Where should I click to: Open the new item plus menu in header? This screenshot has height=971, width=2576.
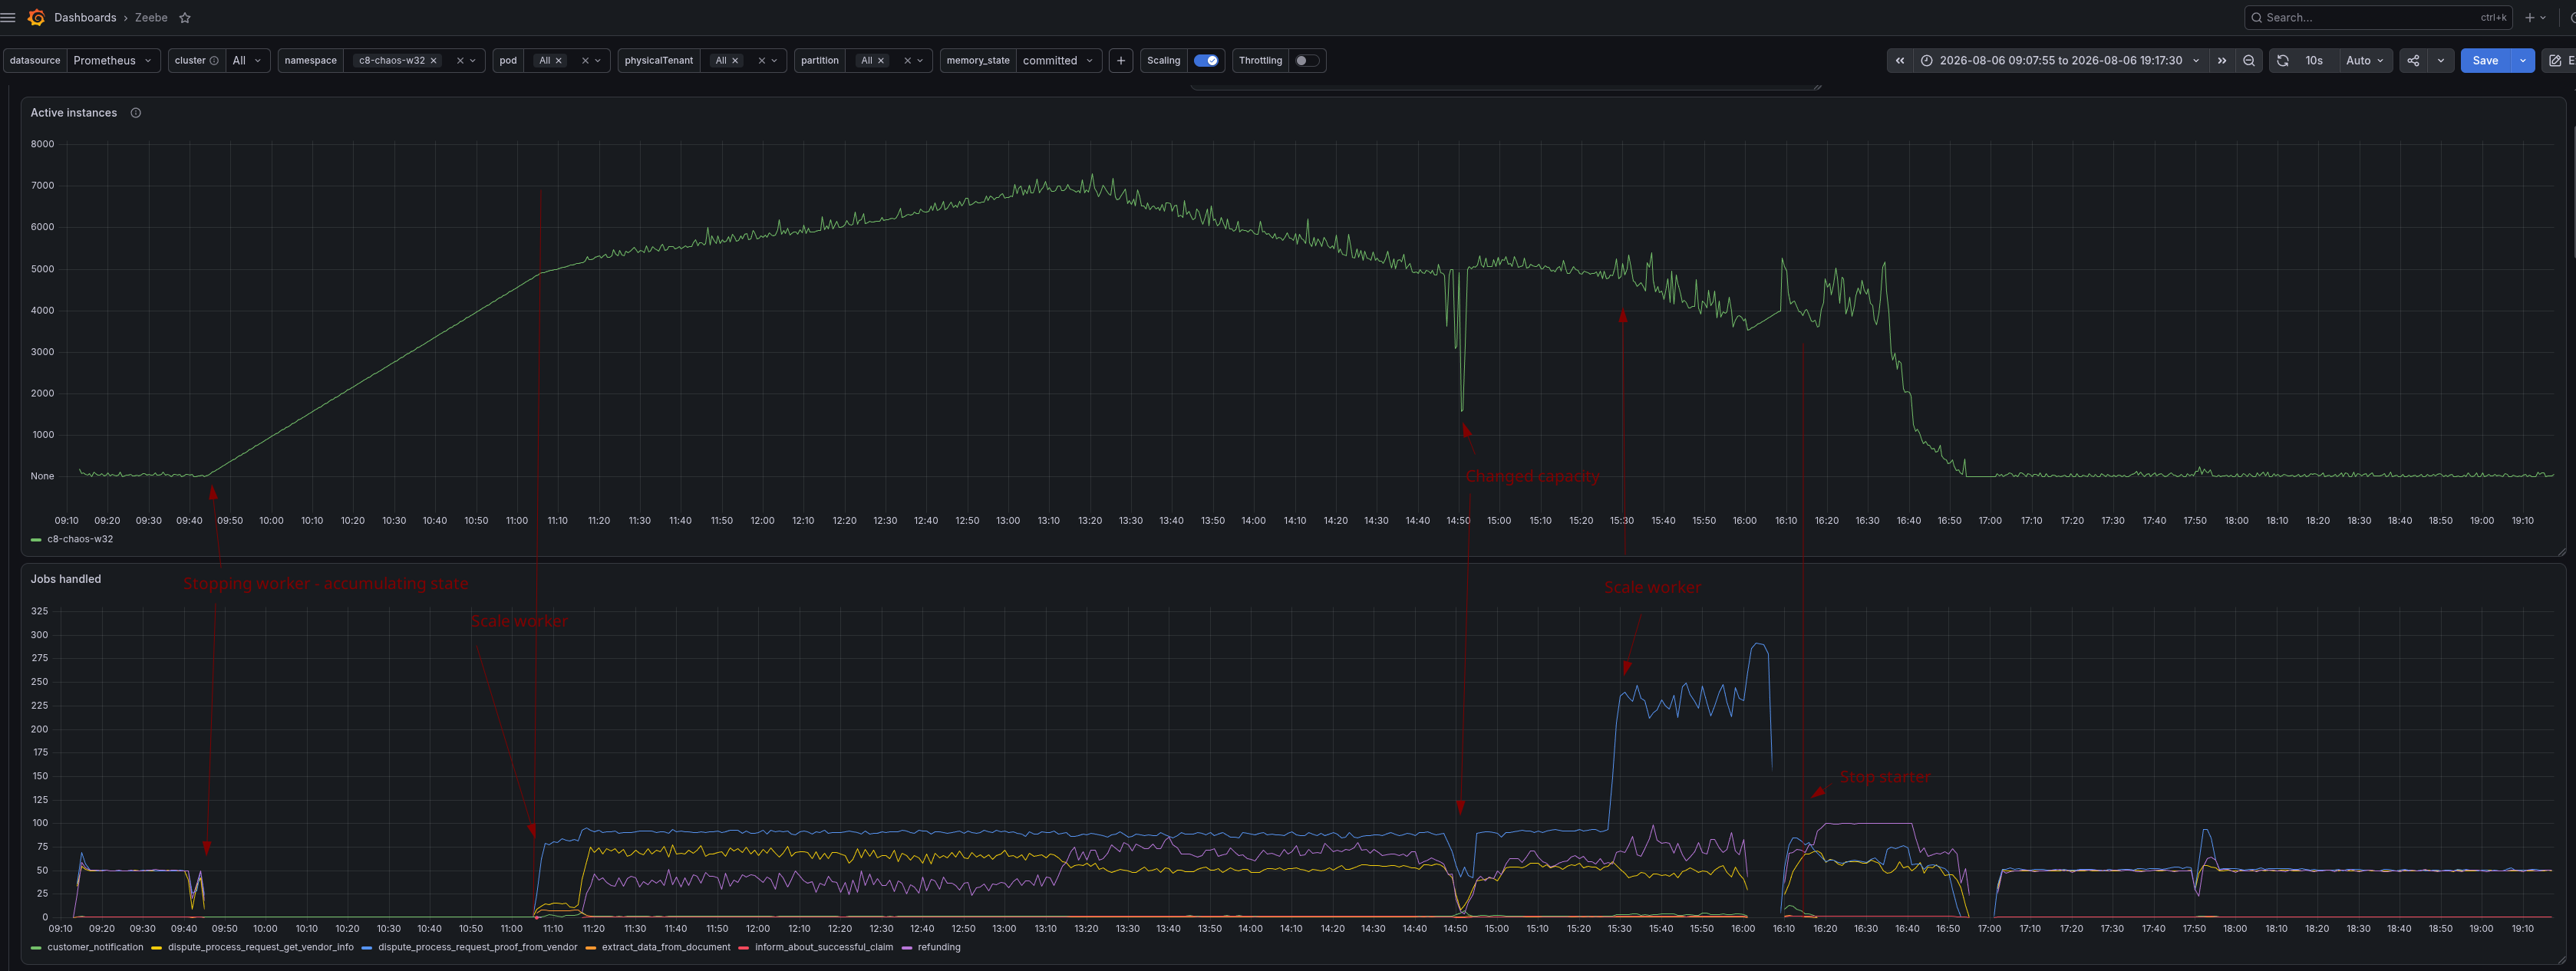point(2535,18)
